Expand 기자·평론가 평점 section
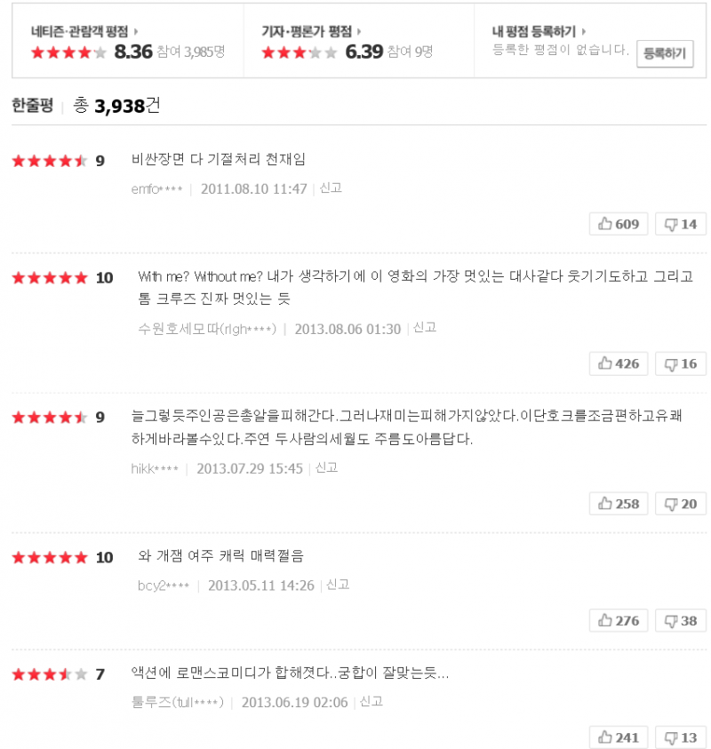 click(x=311, y=31)
